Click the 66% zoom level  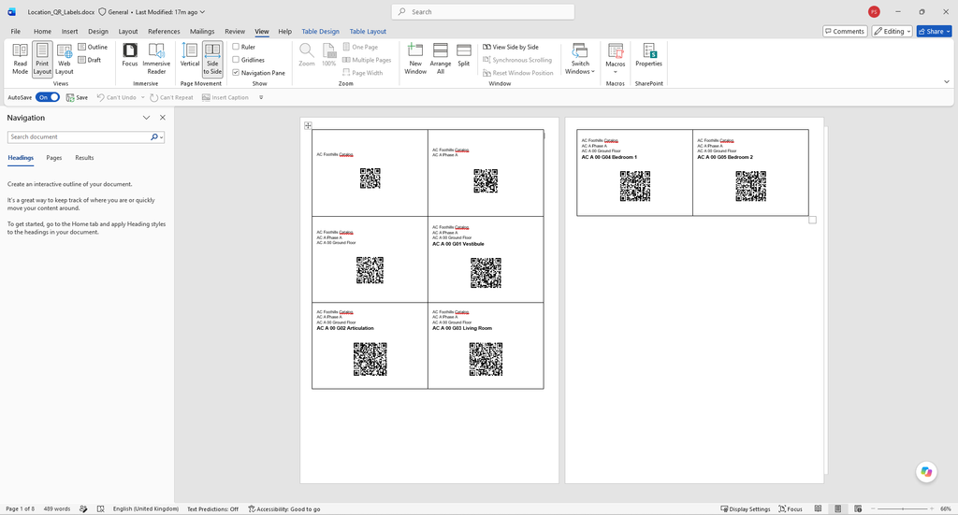click(x=946, y=508)
